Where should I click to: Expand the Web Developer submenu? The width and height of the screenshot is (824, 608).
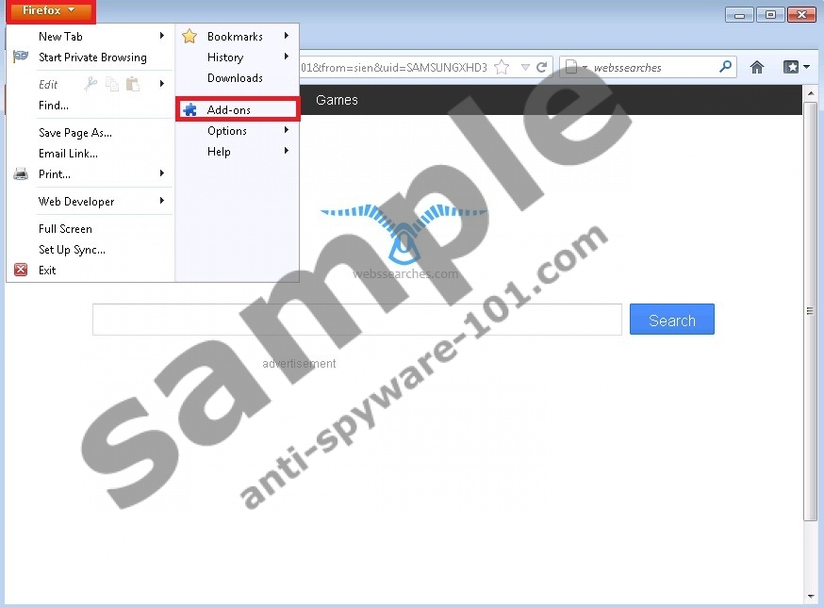tap(76, 202)
